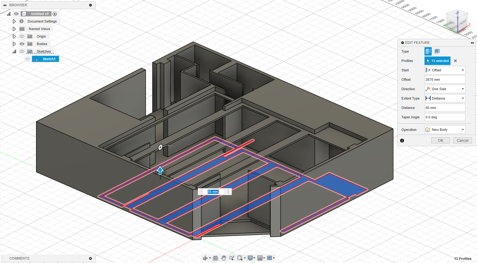Open the distance field options dots
This screenshot has width=477, height=263.
tap(228, 192)
